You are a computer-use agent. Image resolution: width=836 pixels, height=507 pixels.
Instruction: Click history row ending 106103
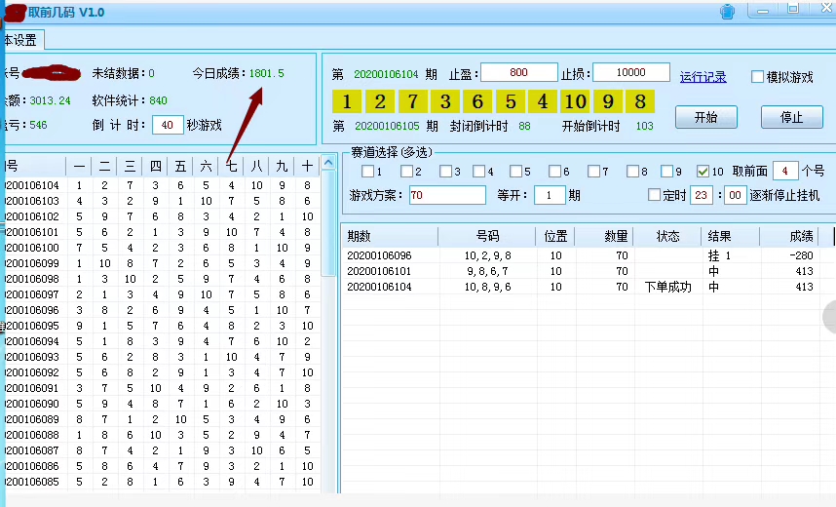pyautogui.click(x=162, y=201)
